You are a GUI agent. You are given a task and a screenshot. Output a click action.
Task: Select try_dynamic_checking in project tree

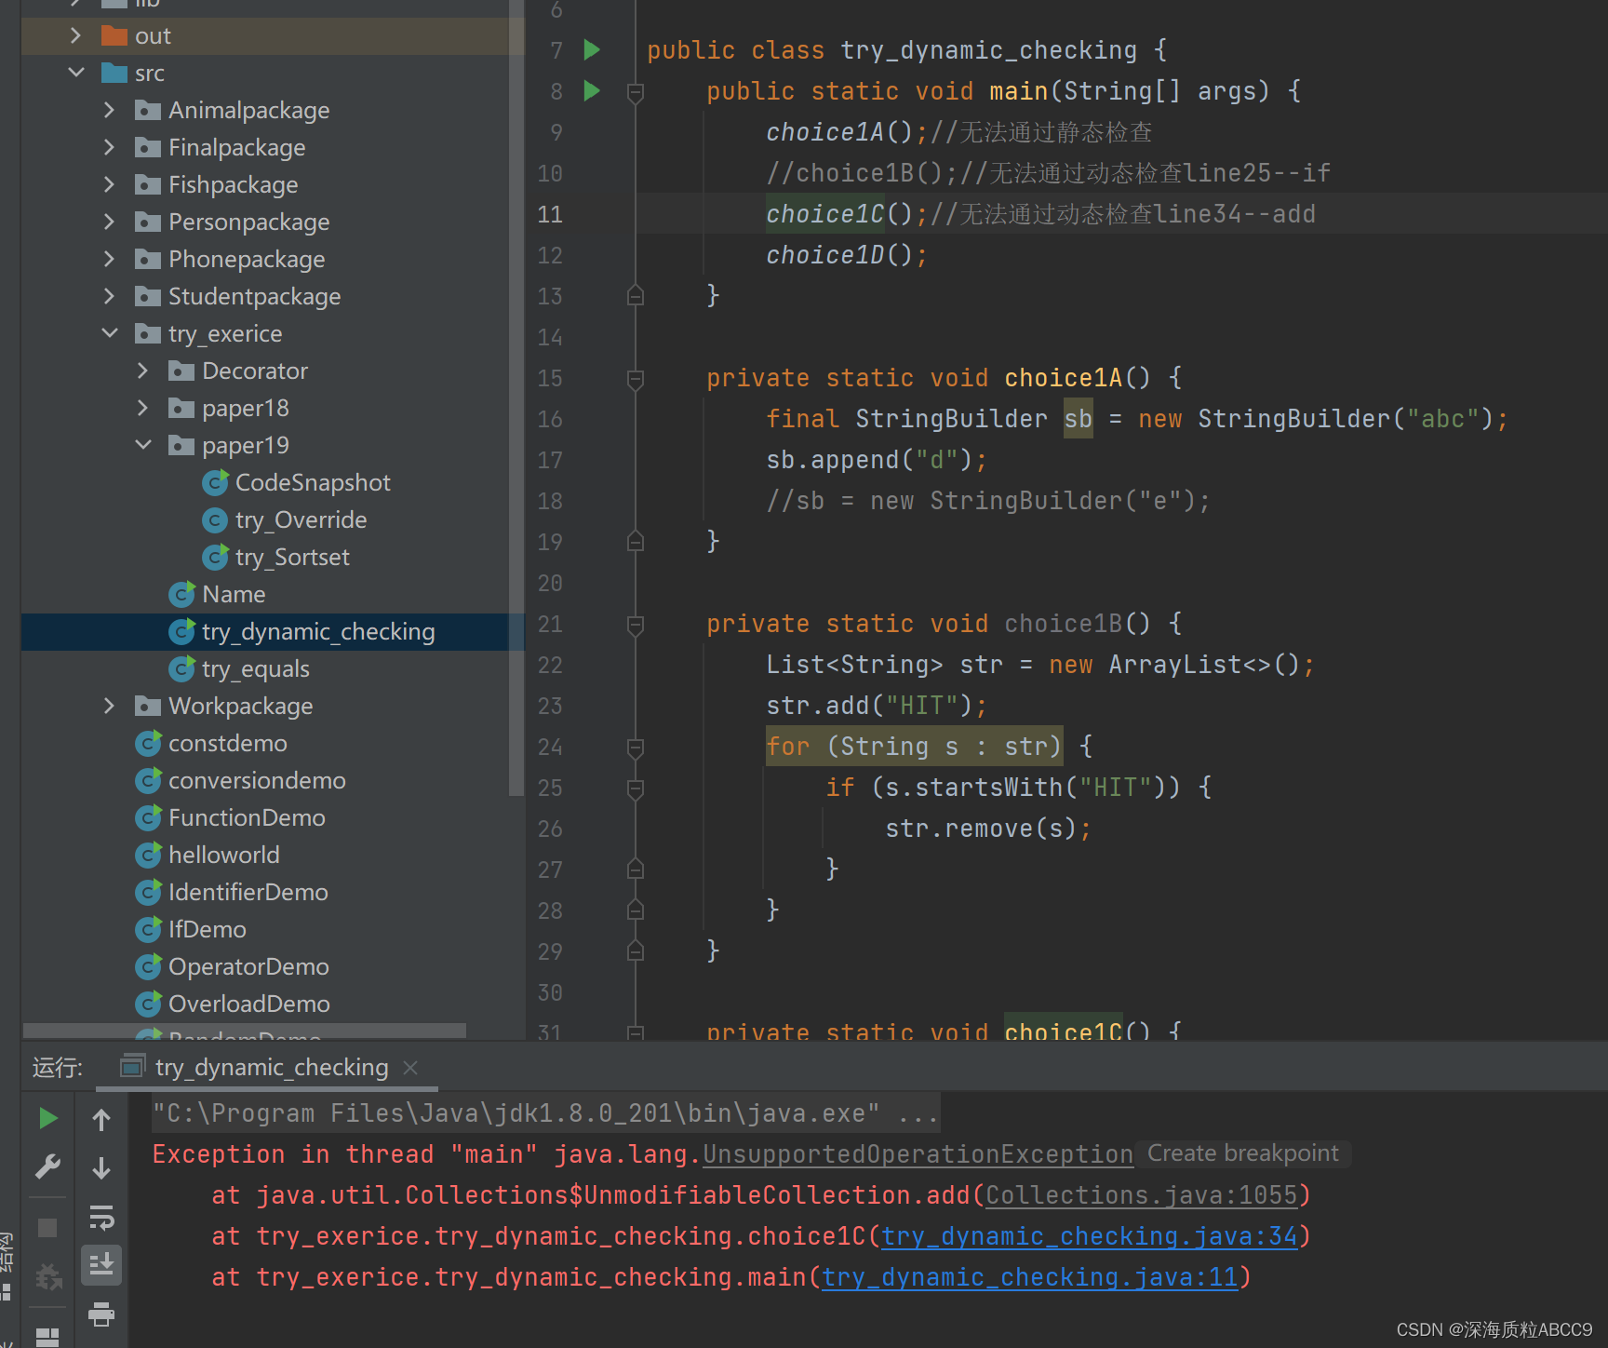(318, 632)
